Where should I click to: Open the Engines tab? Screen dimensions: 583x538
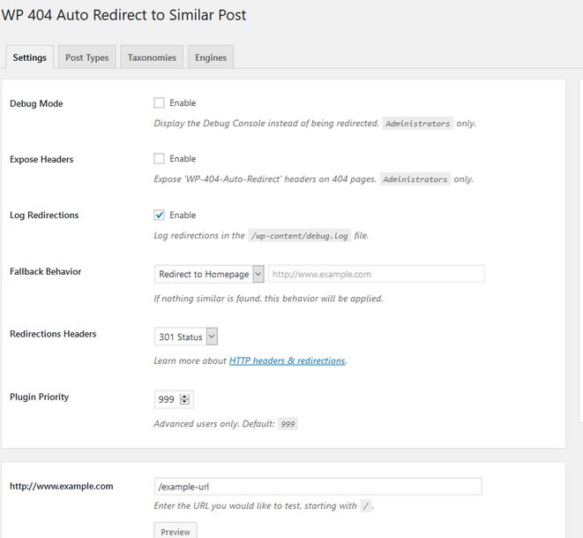211,57
